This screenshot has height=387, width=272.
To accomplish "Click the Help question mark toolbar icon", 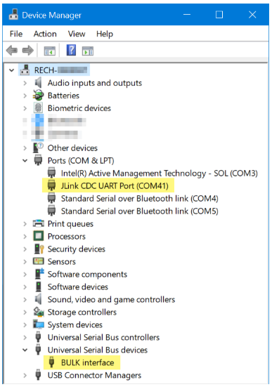I will click(x=71, y=50).
